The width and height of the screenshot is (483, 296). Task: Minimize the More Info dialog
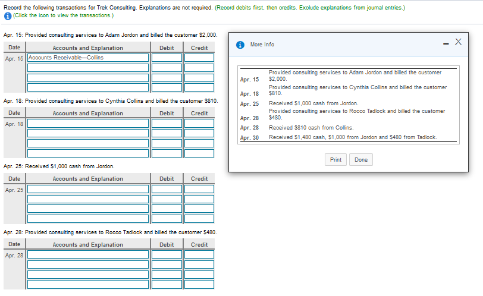coord(446,44)
